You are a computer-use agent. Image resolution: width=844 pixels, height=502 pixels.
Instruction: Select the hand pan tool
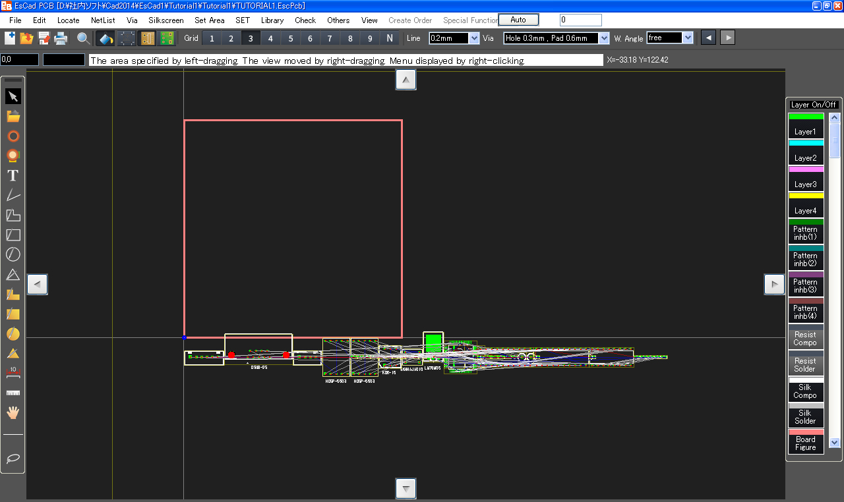point(13,412)
